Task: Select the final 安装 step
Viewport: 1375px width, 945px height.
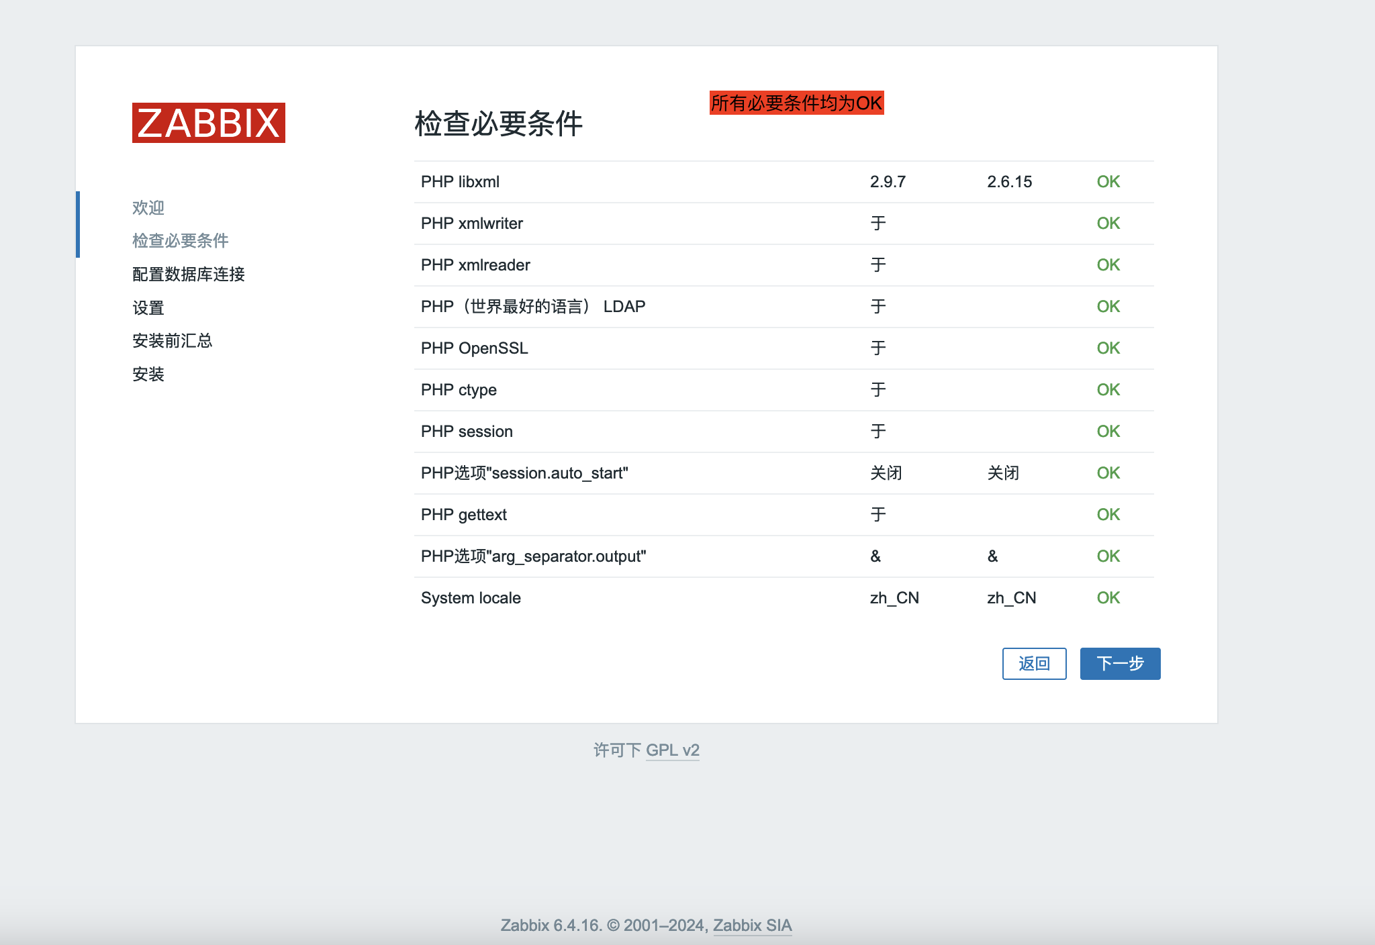Action: [x=148, y=374]
